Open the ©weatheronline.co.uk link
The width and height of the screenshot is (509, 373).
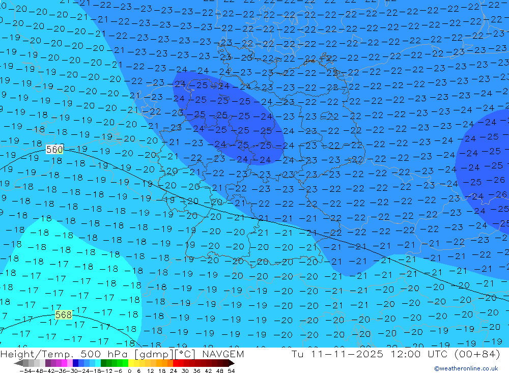(466, 368)
